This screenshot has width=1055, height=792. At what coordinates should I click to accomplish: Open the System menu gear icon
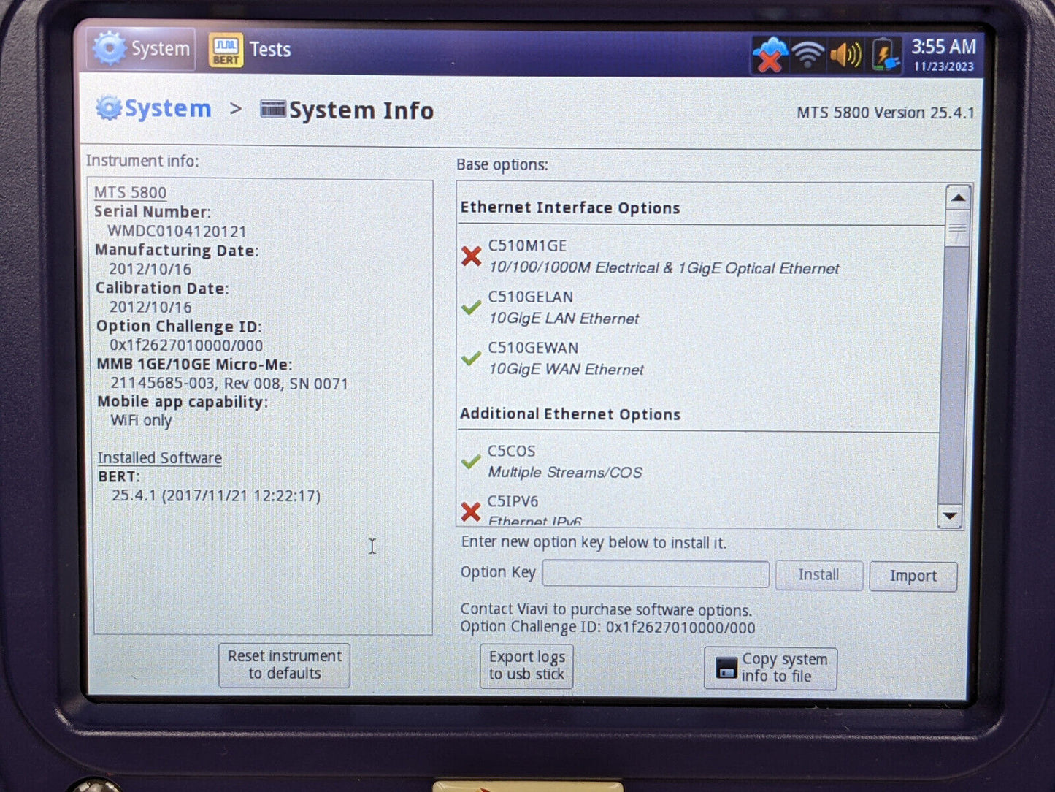click(x=110, y=48)
